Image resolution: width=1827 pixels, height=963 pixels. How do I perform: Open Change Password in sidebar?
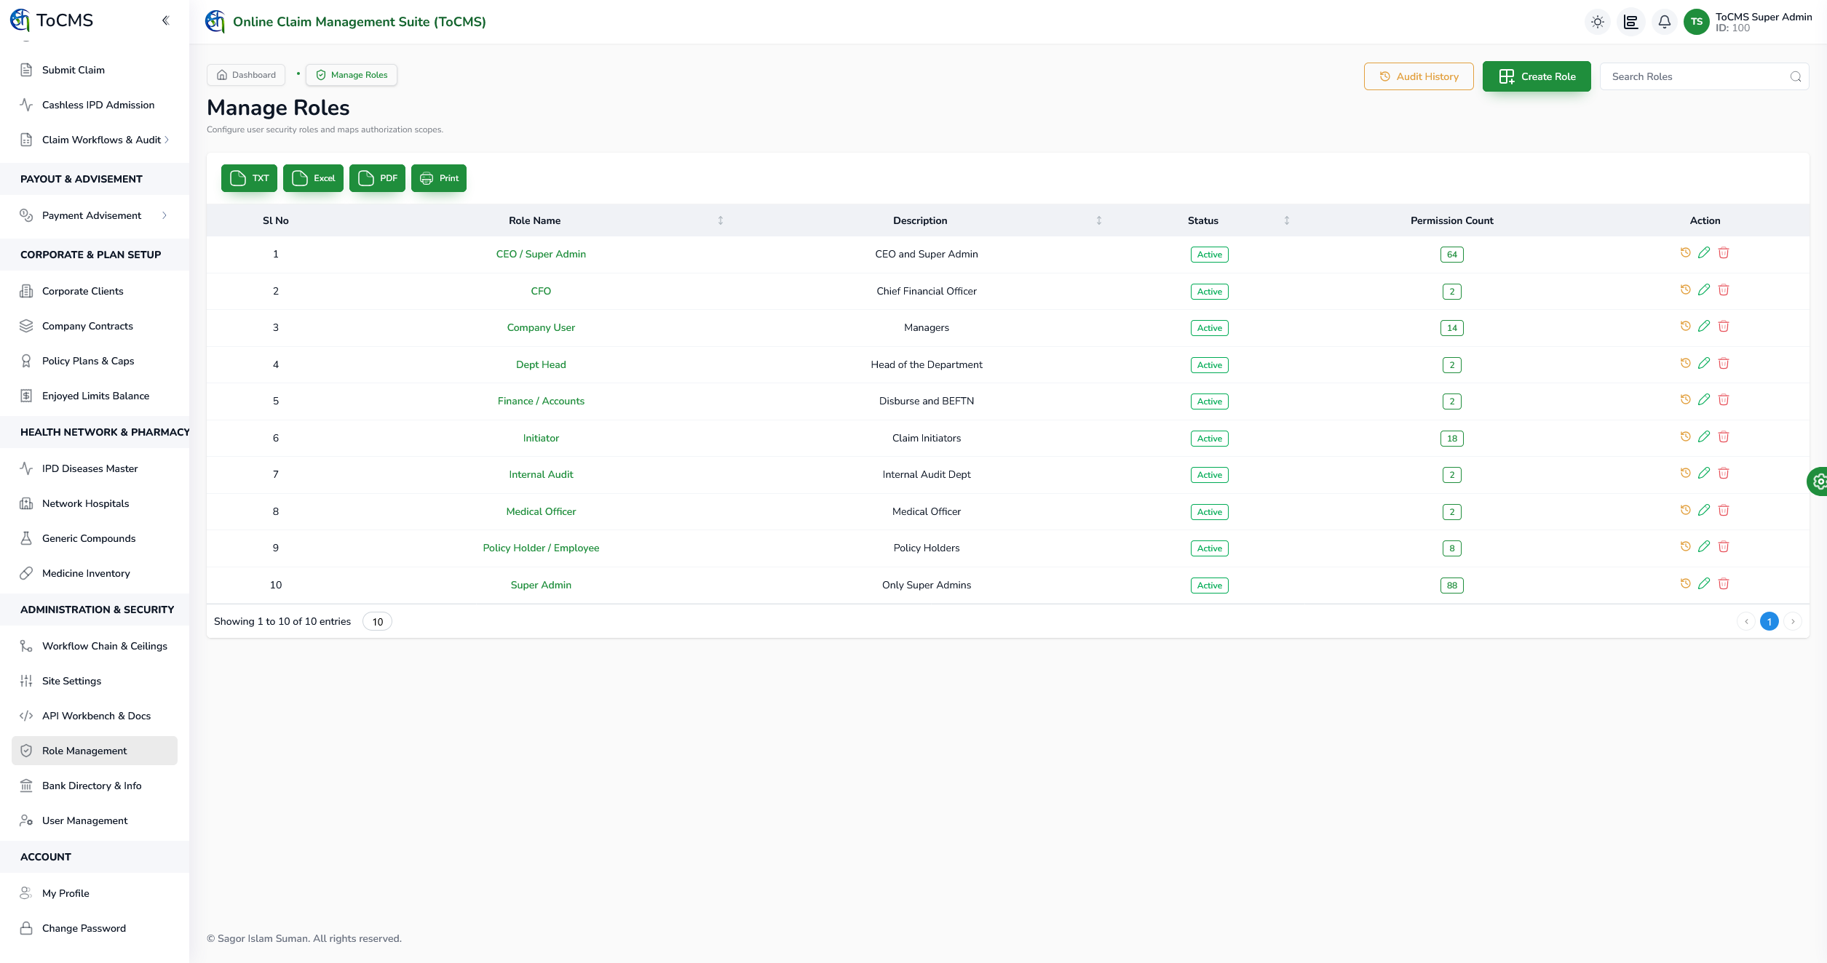95,928
